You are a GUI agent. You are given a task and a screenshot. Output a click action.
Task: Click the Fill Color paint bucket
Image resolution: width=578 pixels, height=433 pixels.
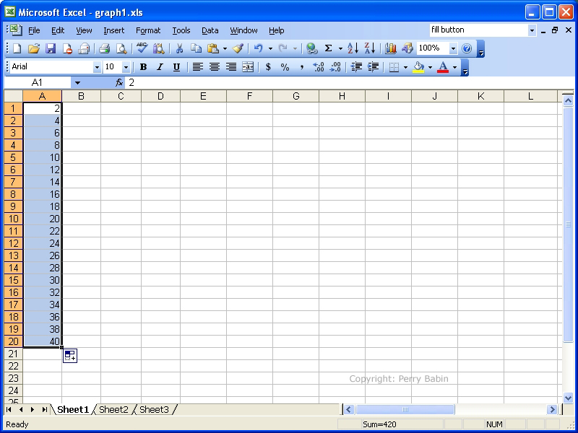[418, 67]
